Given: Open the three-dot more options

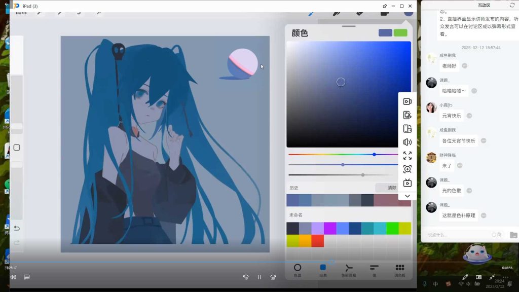Looking at the screenshot, I should click(506, 277).
